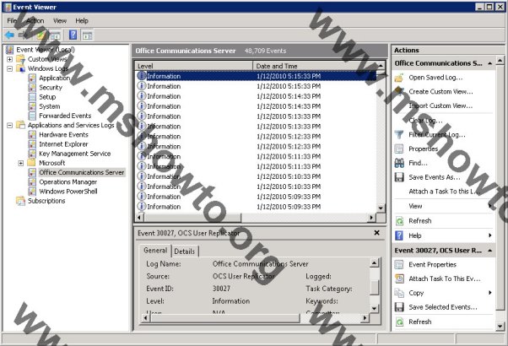
Task: Sort by Level column header
Action: pos(194,66)
